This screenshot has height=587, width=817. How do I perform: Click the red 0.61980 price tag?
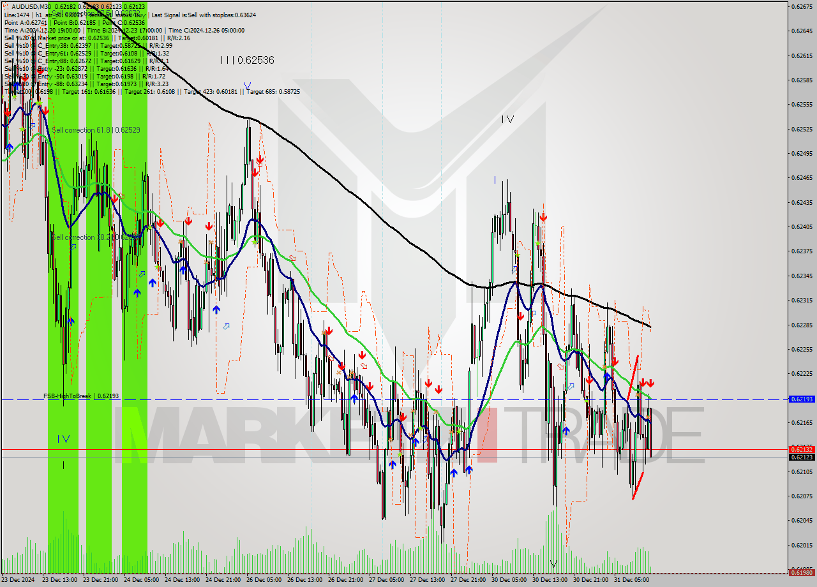tap(802, 572)
